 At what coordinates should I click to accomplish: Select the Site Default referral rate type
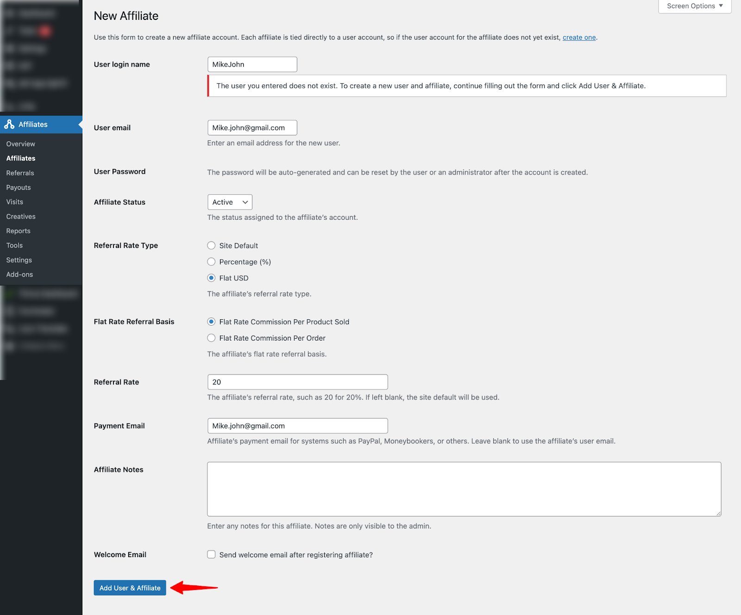click(211, 245)
